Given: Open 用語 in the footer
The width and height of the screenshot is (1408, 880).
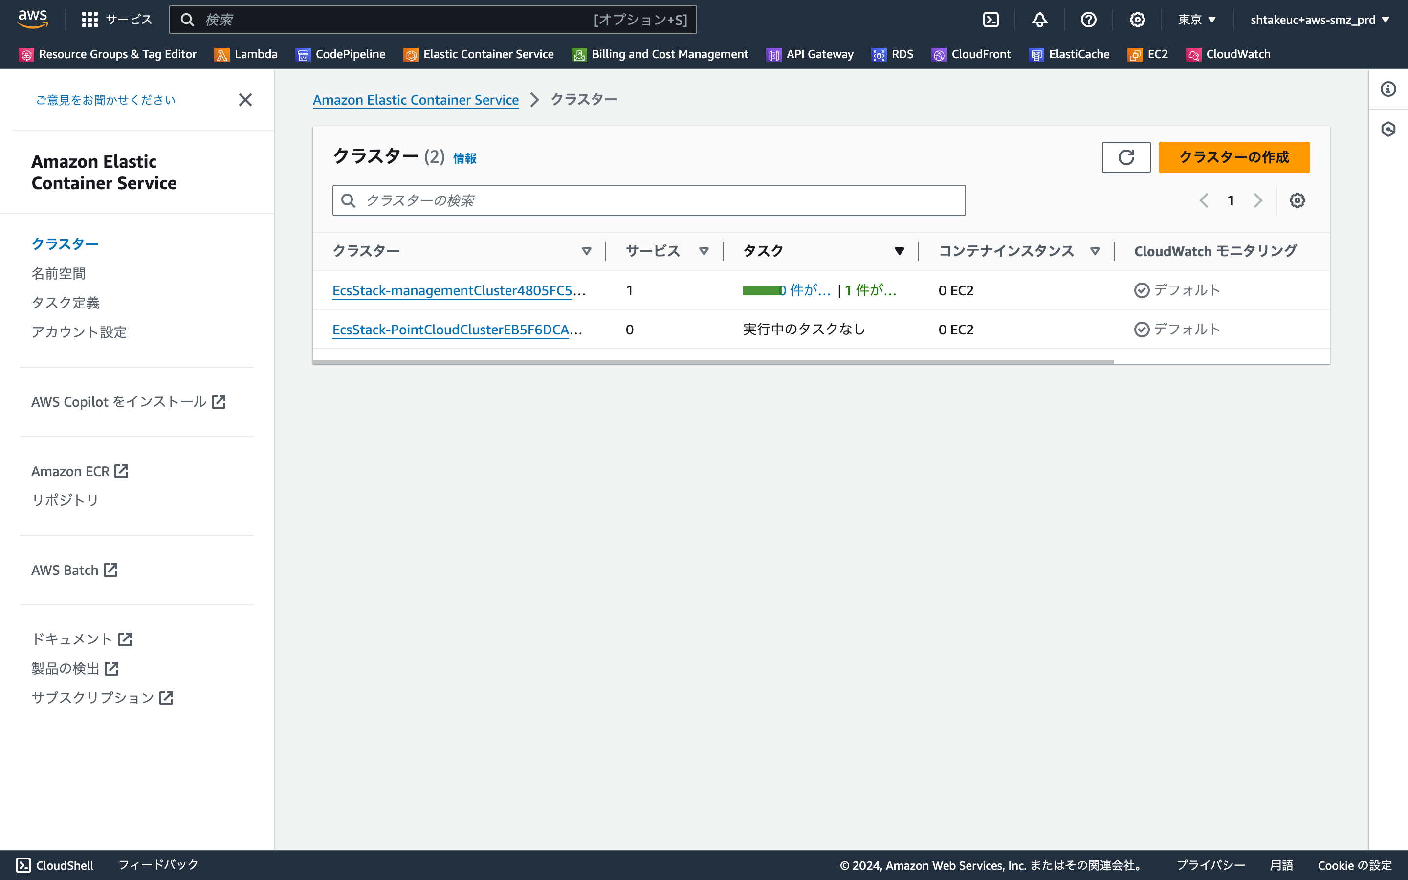Looking at the screenshot, I should pos(1281,865).
